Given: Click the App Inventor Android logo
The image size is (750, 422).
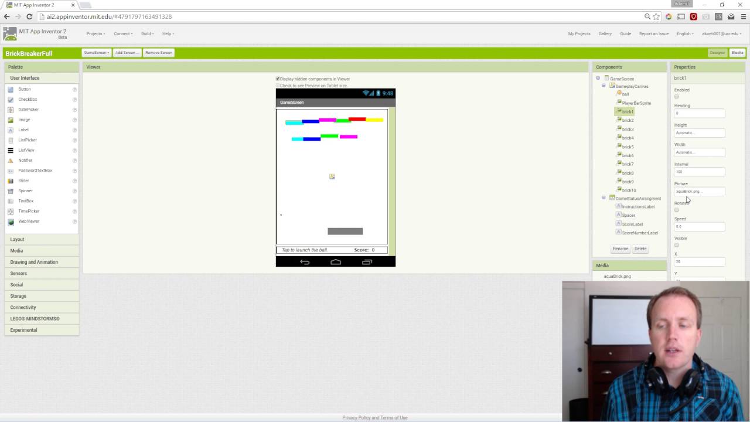Looking at the screenshot, I should 10,33.
